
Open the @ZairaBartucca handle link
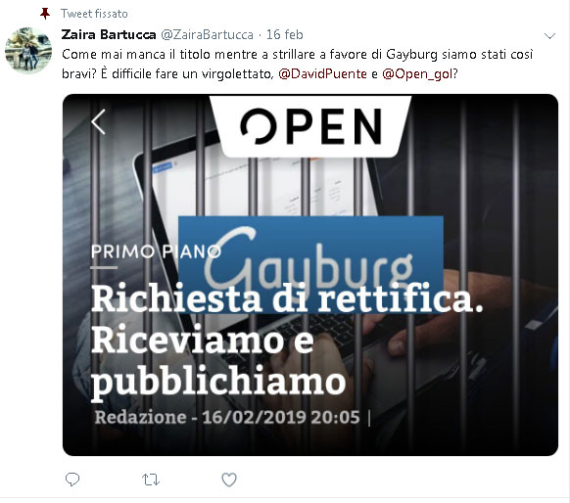click(x=207, y=34)
